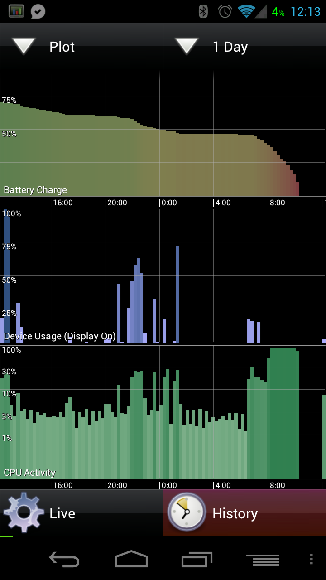Image resolution: width=326 pixels, height=580 pixels.
Task: Select the Device Usage (Display On) label
Action: tap(60, 336)
